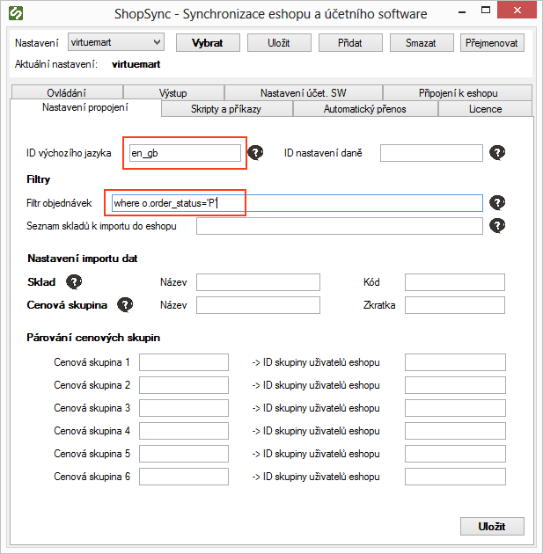Click the Vybrat button
The height and width of the screenshot is (554, 543).
(x=208, y=43)
